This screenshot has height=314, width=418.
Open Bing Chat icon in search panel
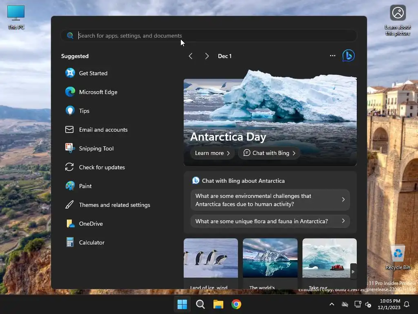point(349,56)
